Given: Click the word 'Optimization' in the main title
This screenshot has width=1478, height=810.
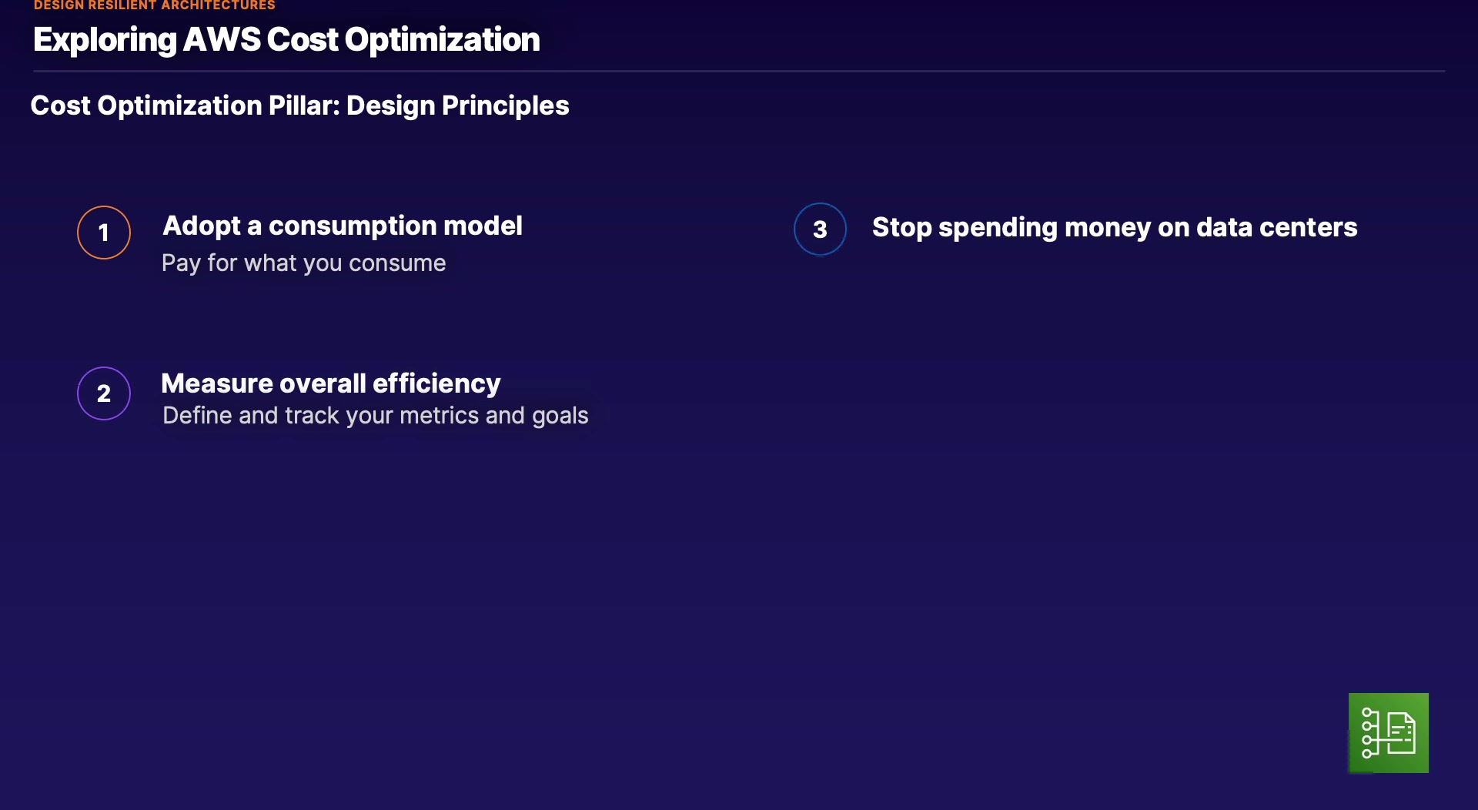Looking at the screenshot, I should [442, 40].
